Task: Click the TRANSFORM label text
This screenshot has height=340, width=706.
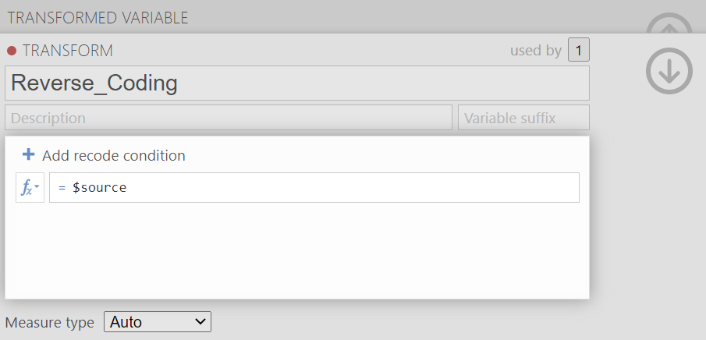Action: pyautogui.click(x=68, y=51)
